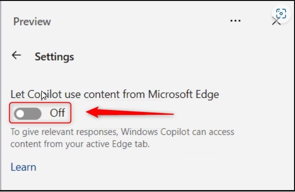Open the three-dot more options menu
Screen dimensions: 295x192
tap(235, 20)
